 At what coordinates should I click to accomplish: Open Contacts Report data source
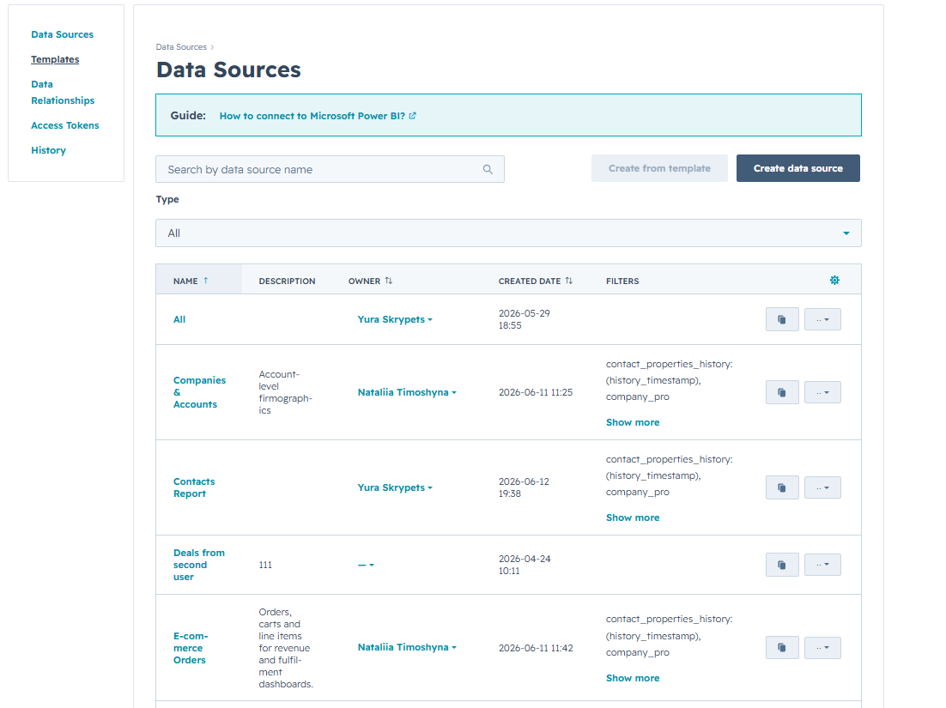(194, 488)
